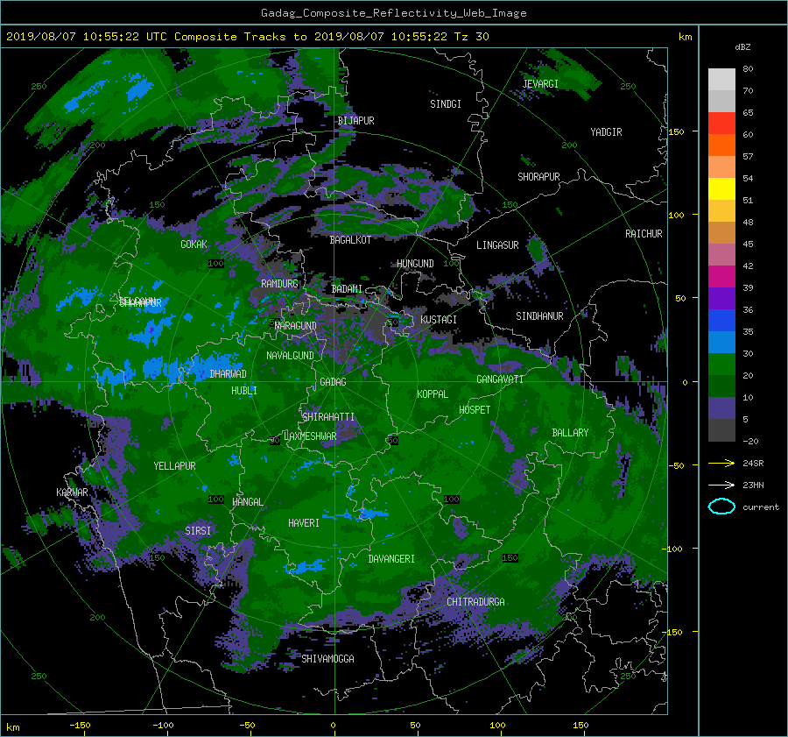Click the YADGIR city label

pyautogui.click(x=606, y=132)
